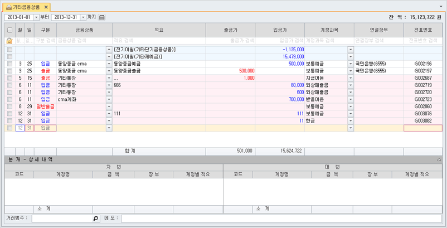Open 금융상품 dropdown on G002860 row
This screenshot has height=228, width=447.
tap(109, 106)
